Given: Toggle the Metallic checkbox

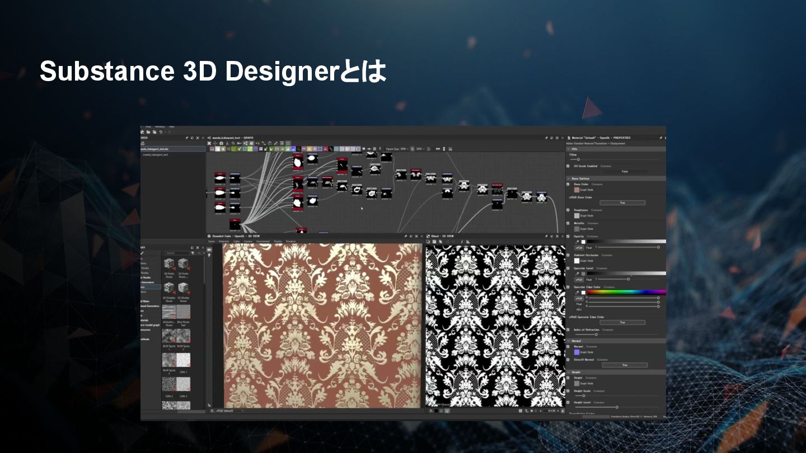Looking at the screenshot, I should click(568, 223).
